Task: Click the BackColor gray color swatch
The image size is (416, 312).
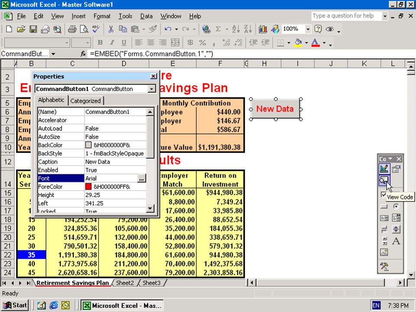Action: pyautogui.click(x=88, y=145)
